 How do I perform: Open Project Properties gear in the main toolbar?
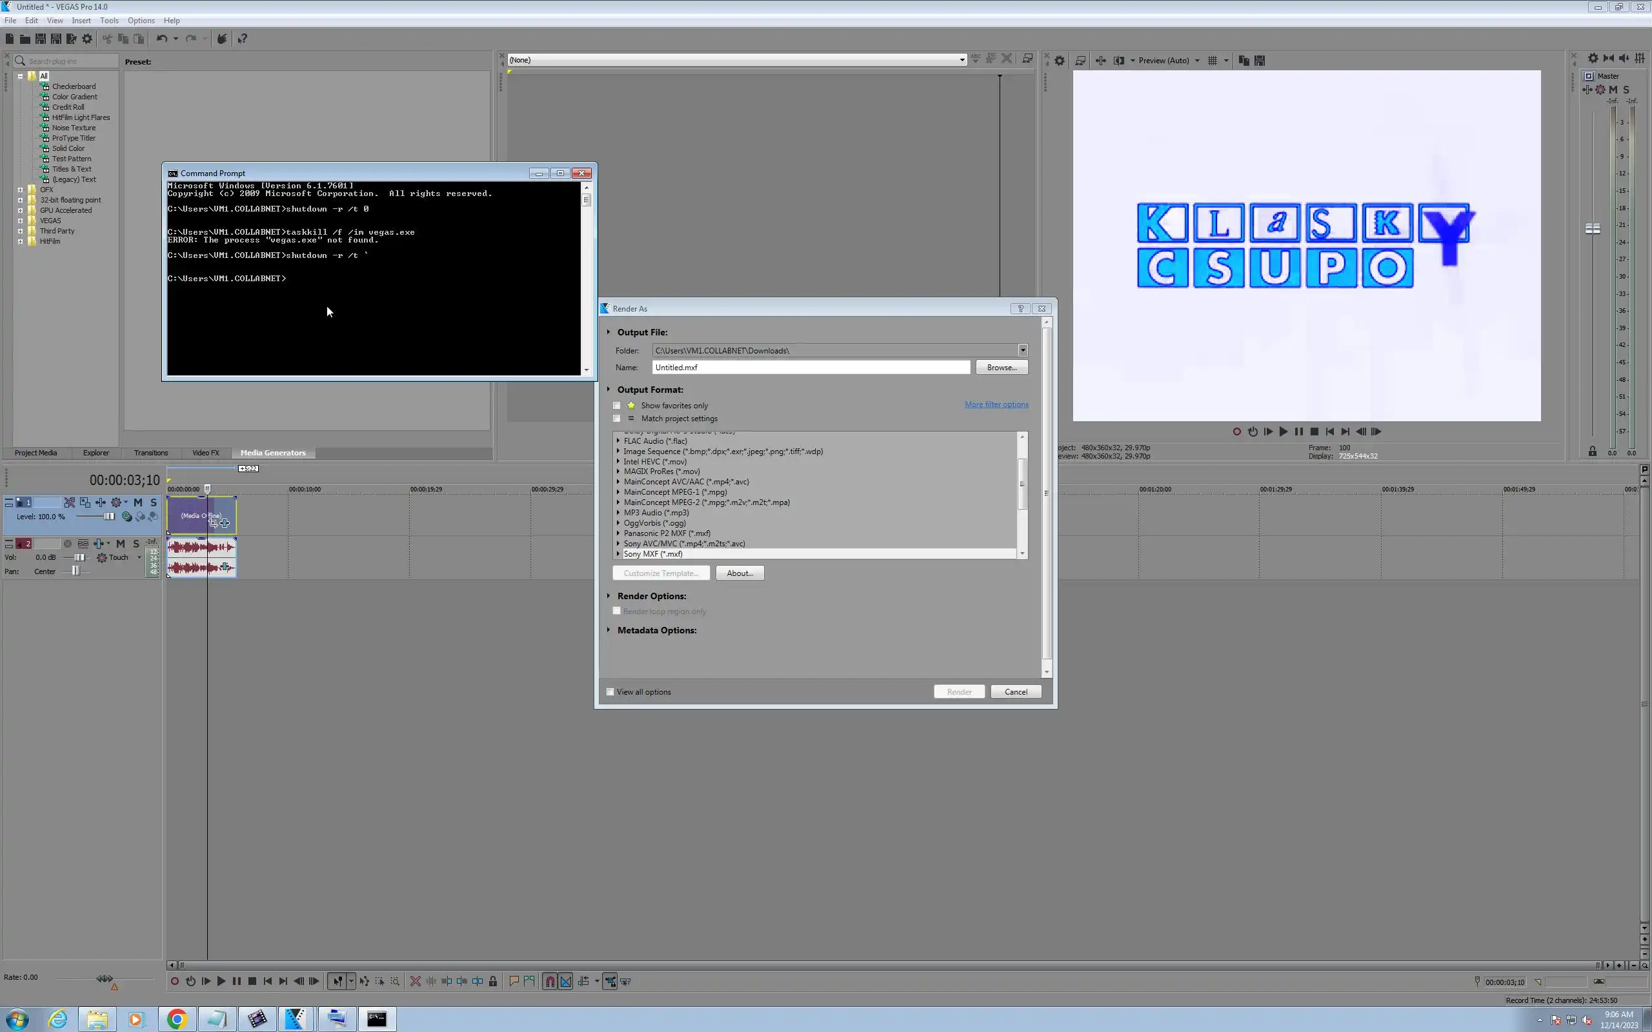[86, 39]
